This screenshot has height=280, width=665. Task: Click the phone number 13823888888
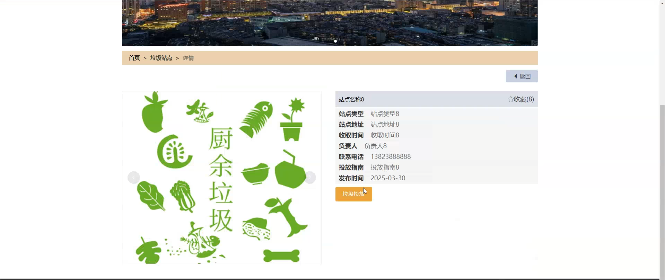coord(391,156)
